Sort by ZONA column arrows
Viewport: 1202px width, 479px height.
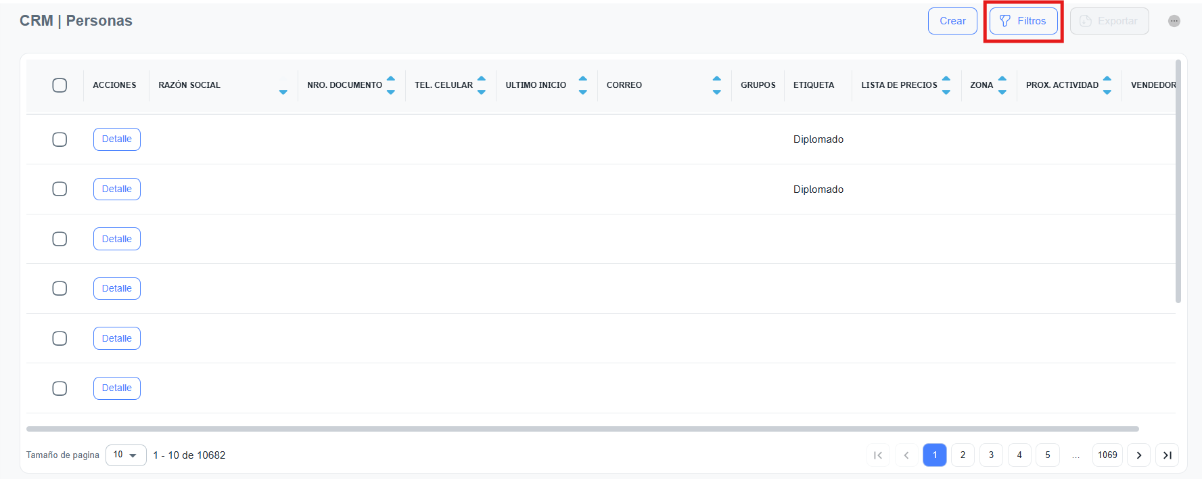[x=1002, y=85]
